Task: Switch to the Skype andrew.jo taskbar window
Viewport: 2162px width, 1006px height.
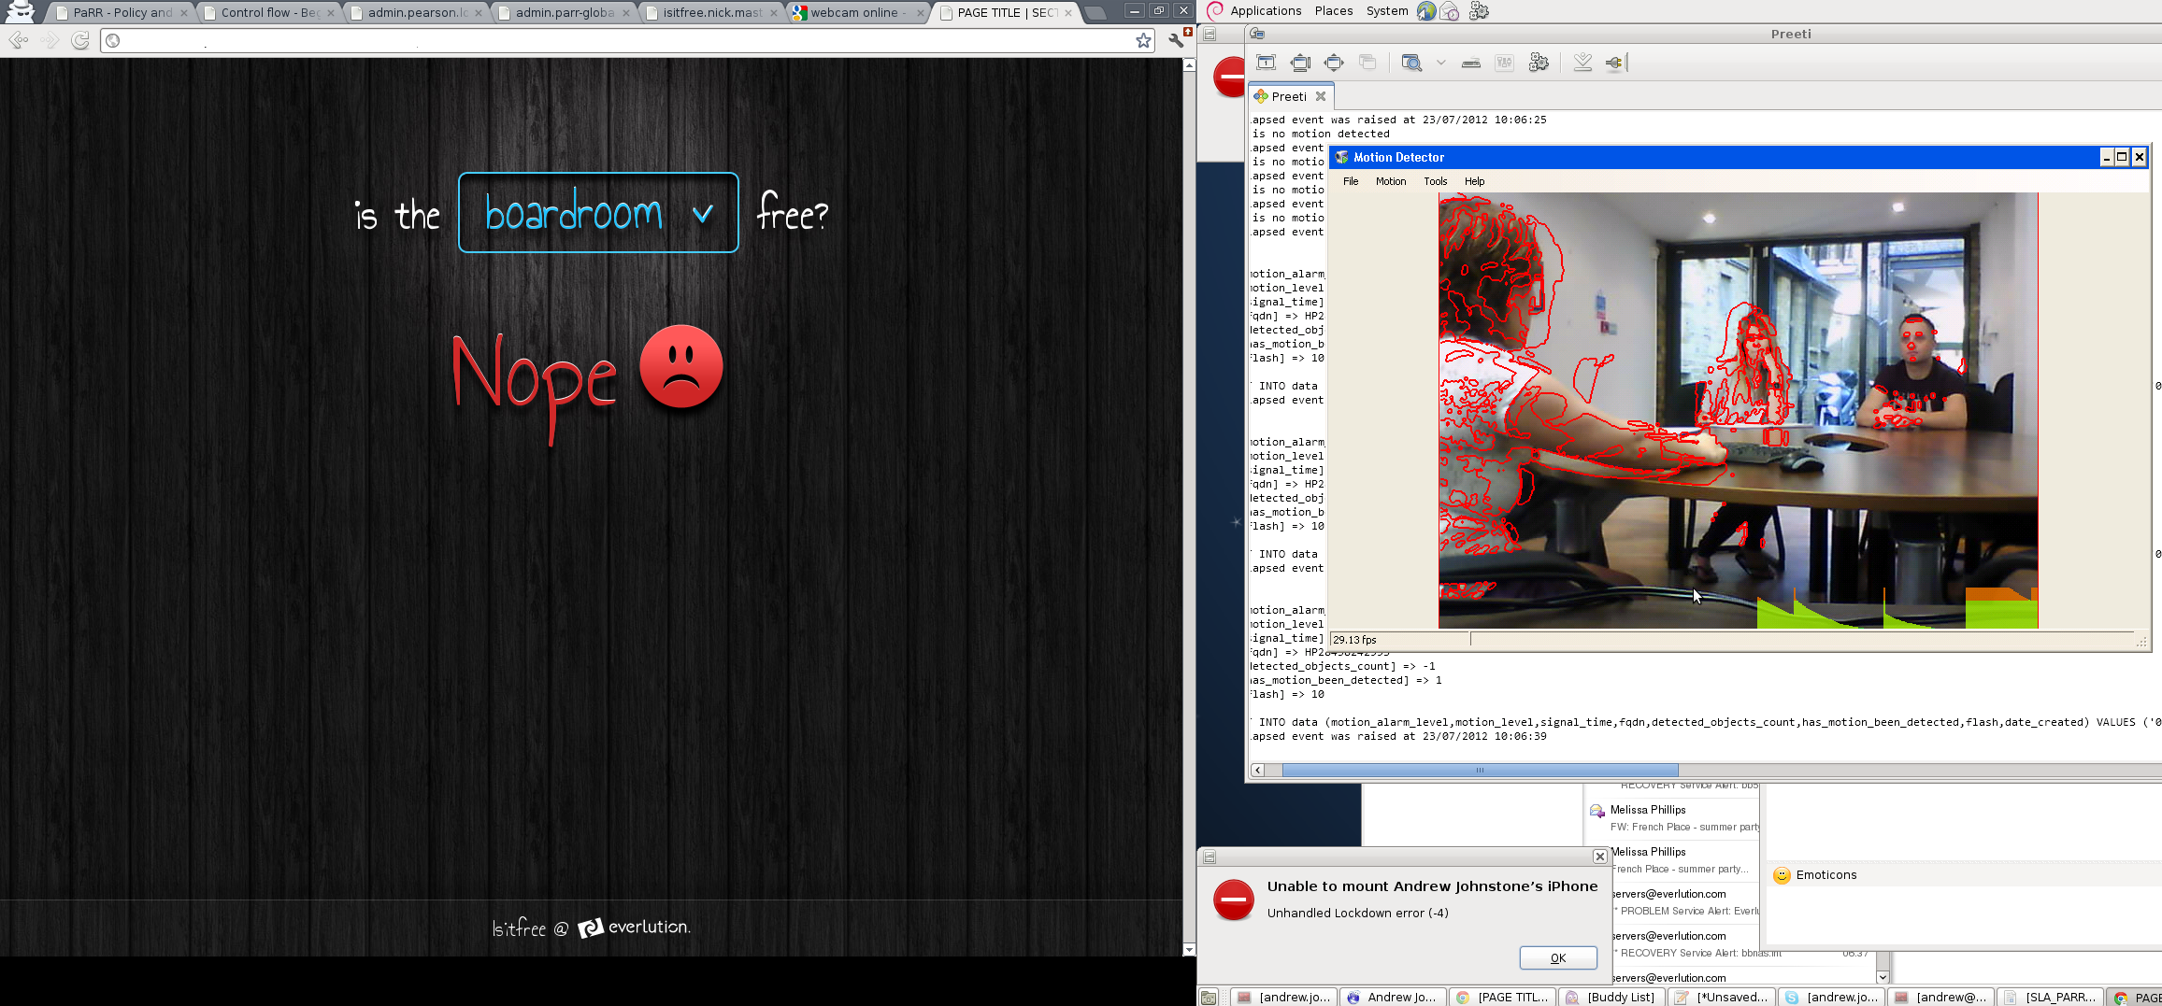Action: click(1831, 997)
